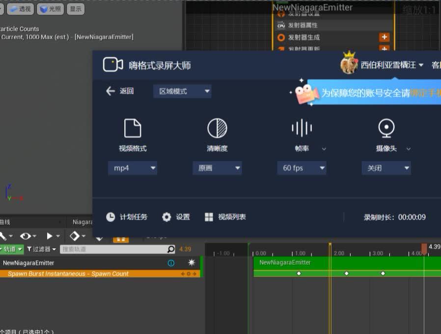
Task: Jump to previous key on Spawn Count track
Action: pos(183,274)
